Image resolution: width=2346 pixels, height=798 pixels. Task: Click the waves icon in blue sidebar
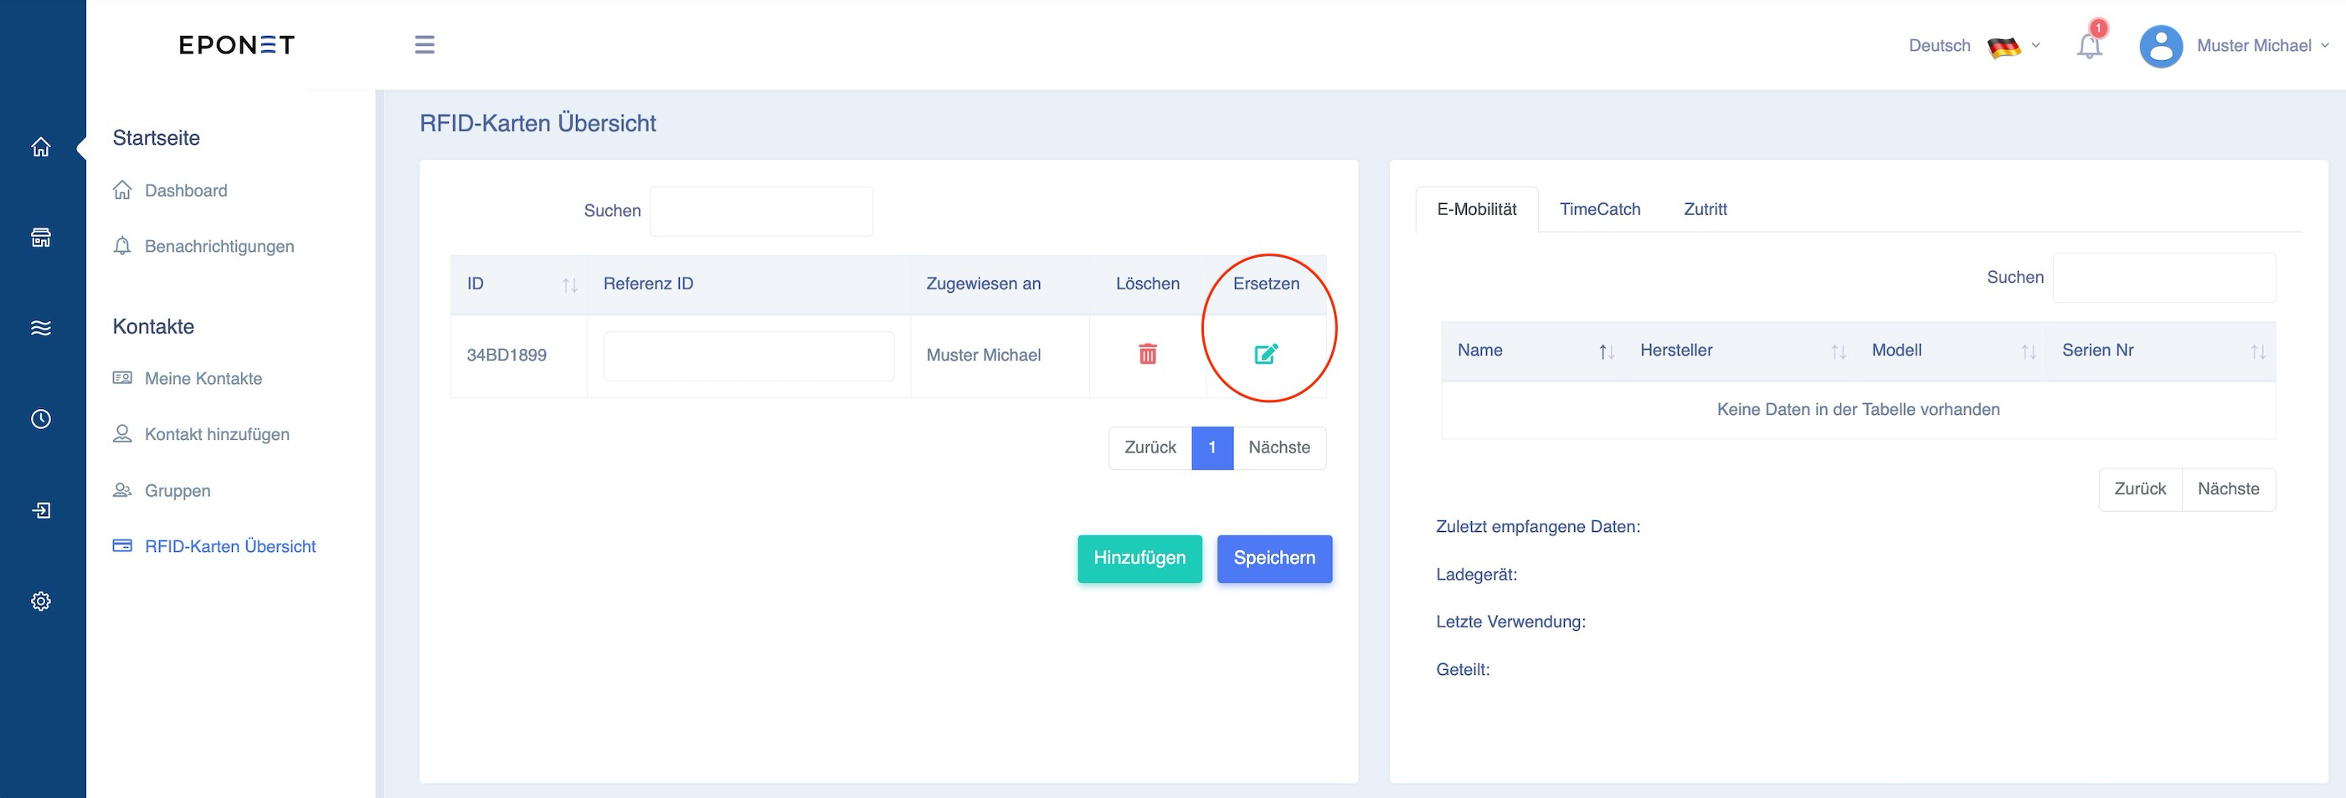pos(41,328)
